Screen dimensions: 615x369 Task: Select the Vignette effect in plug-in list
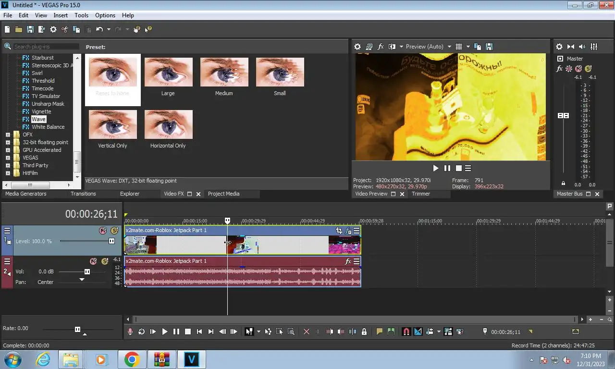point(41,111)
